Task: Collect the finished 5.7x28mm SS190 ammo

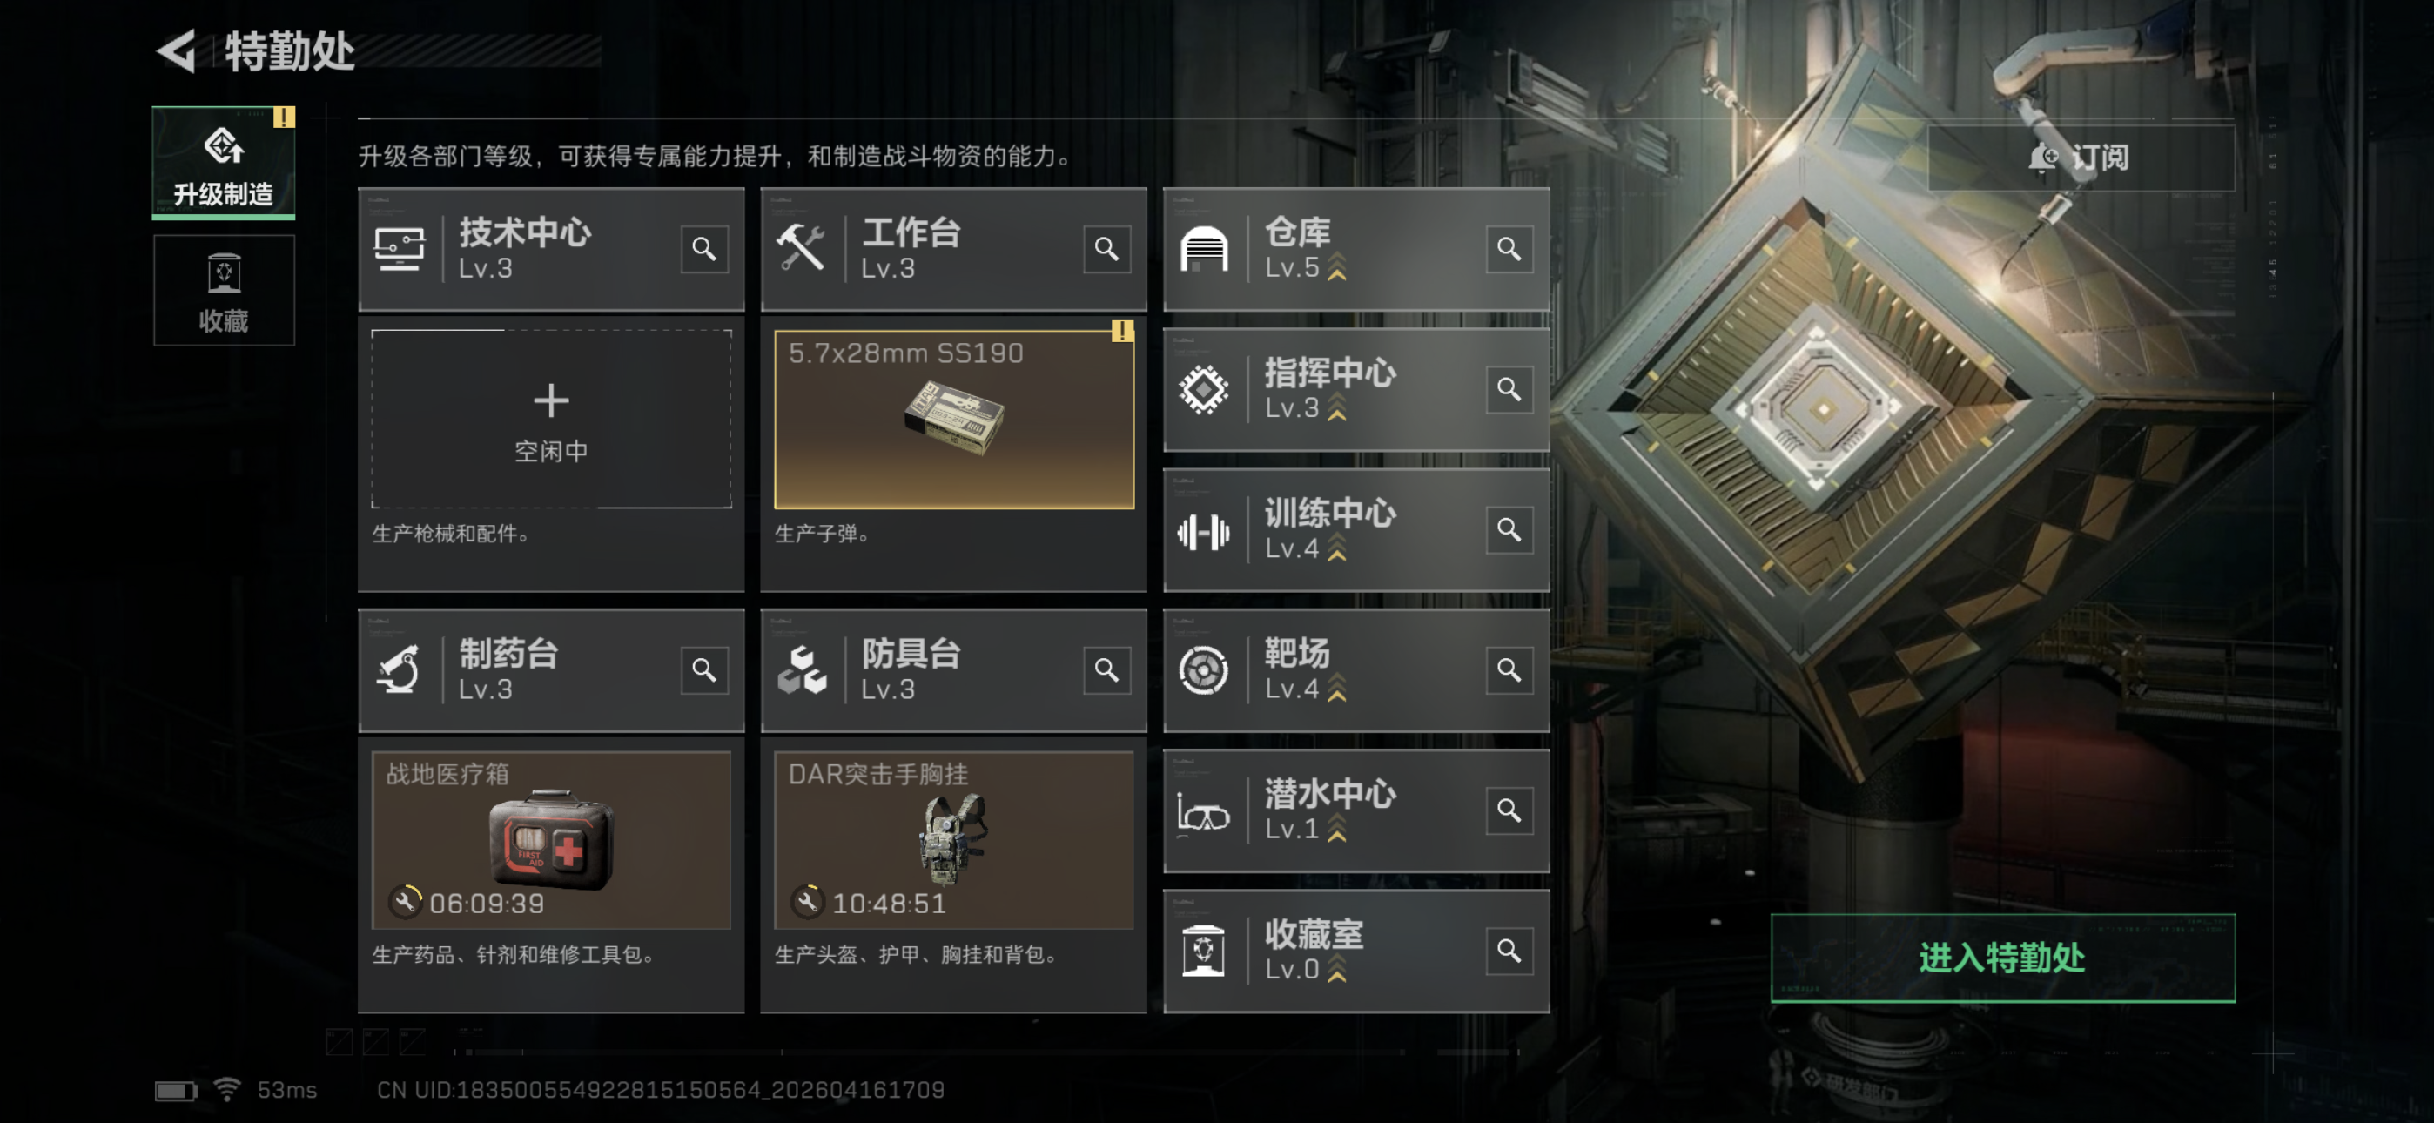Action: [954, 419]
